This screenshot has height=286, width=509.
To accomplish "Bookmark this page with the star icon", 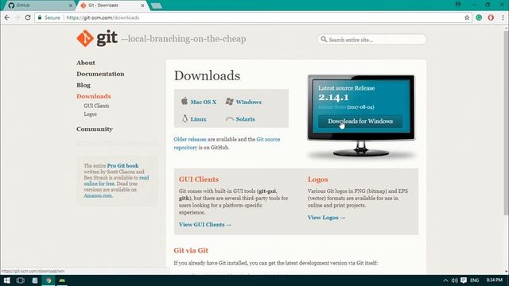I will pyautogui.click(x=467, y=17).
